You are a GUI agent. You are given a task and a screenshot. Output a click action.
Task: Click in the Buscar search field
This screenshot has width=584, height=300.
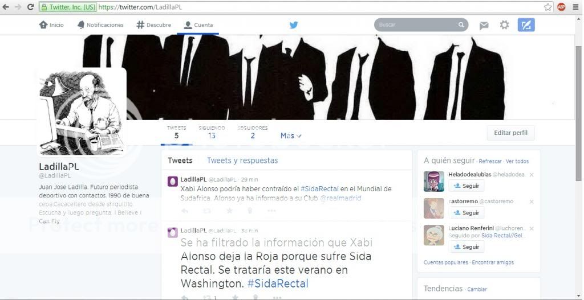pos(416,25)
